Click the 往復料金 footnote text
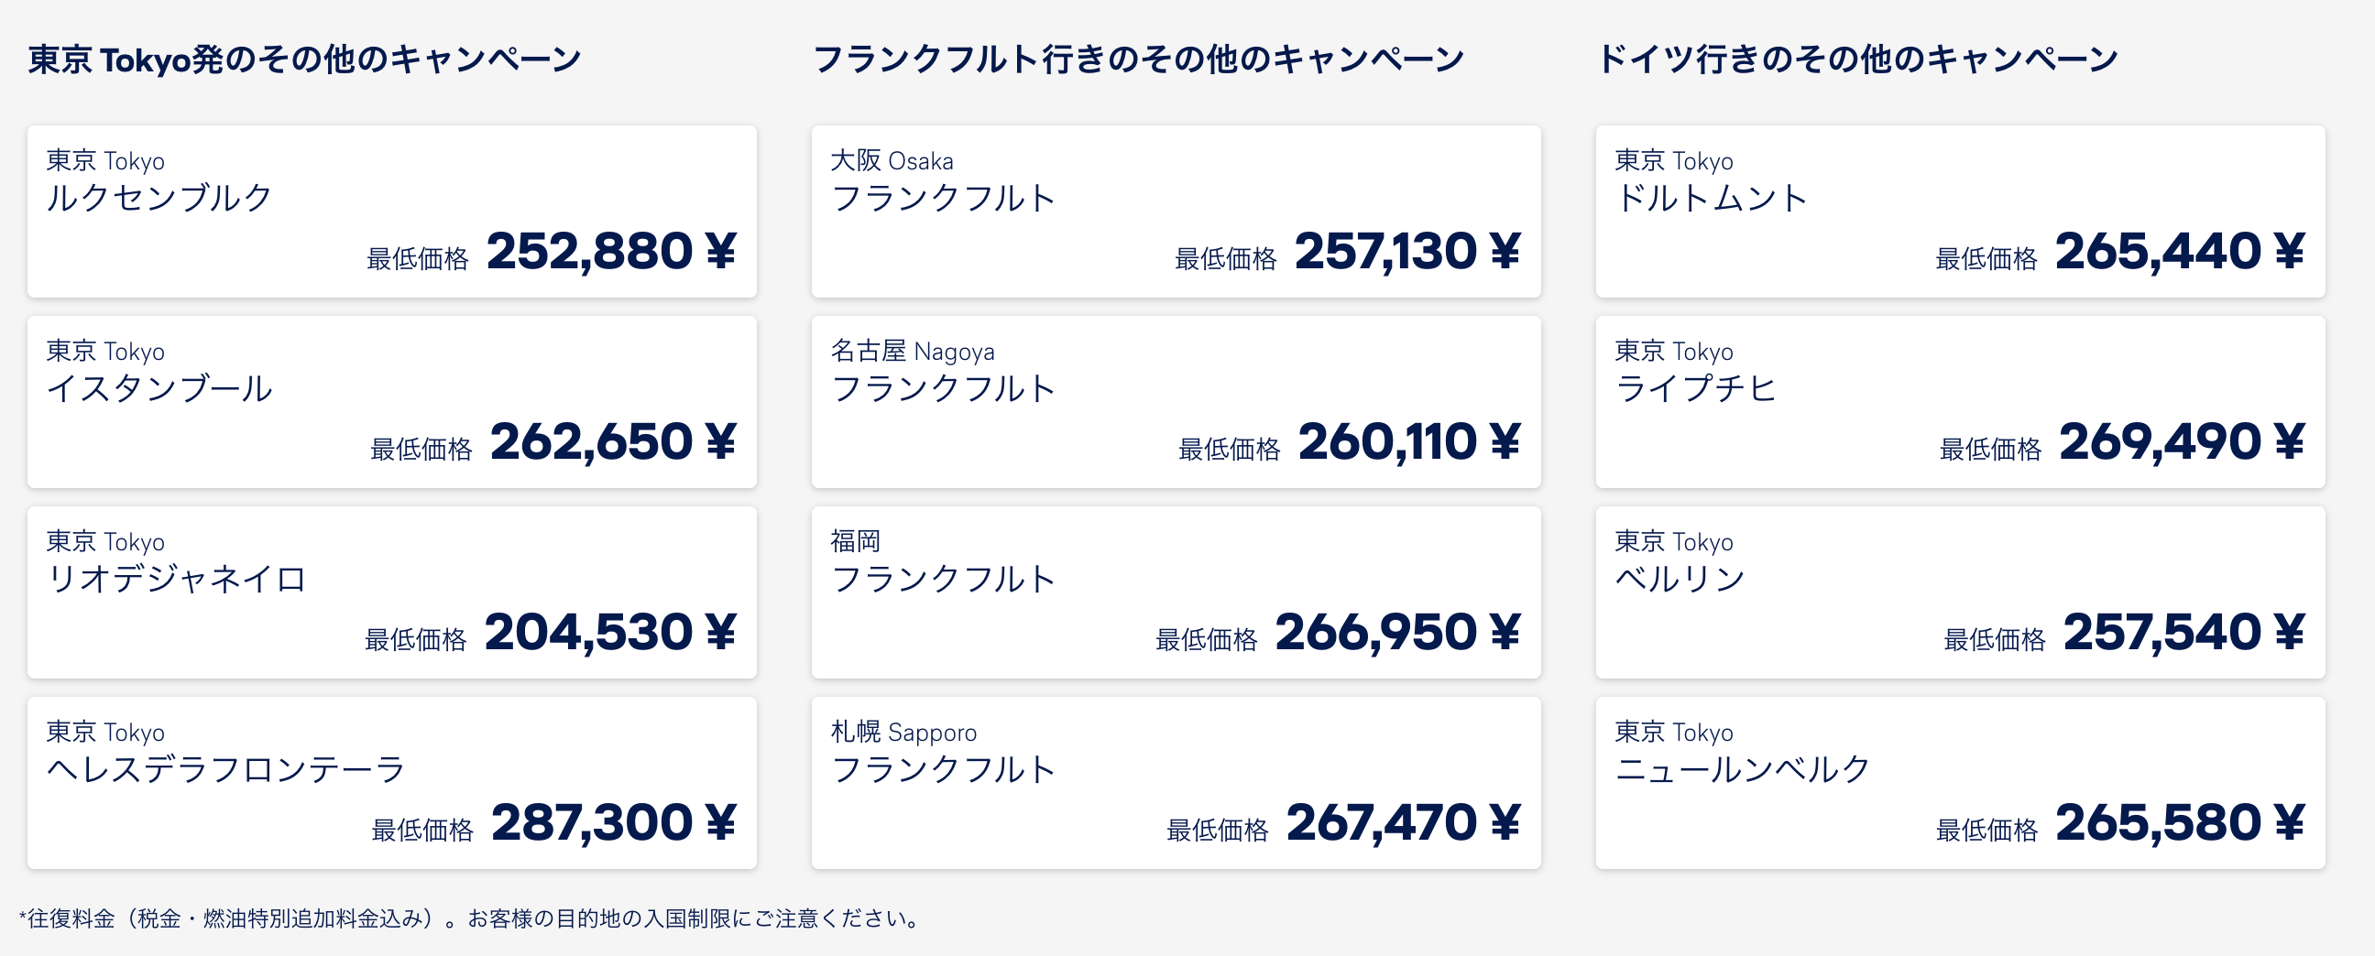This screenshot has height=956, width=2375. point(470,918)
